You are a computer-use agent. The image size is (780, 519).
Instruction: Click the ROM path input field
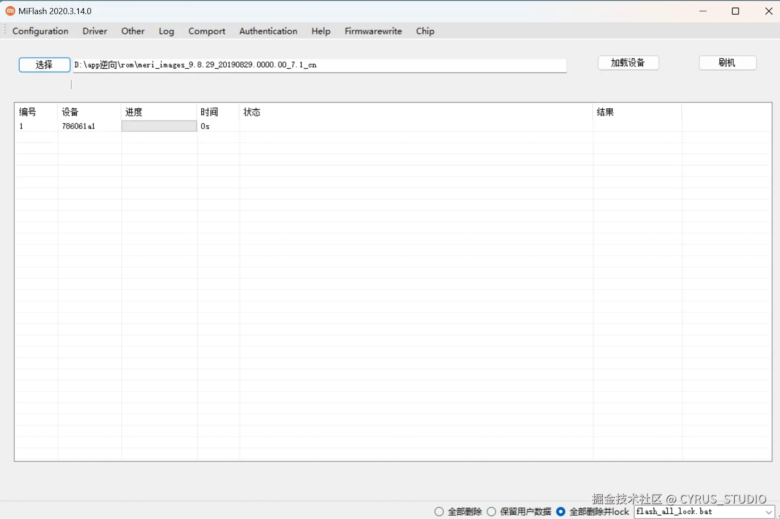(x=320, y=65)
